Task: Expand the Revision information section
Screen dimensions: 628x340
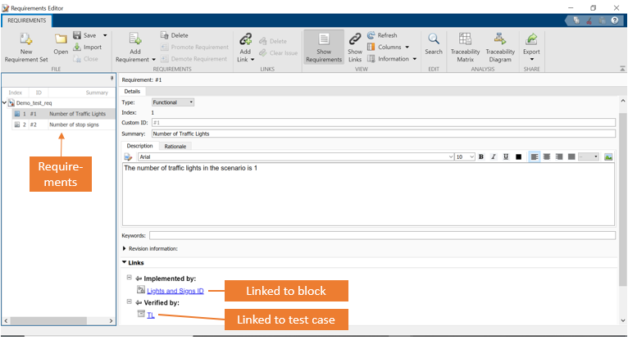Action: point(125,248)
